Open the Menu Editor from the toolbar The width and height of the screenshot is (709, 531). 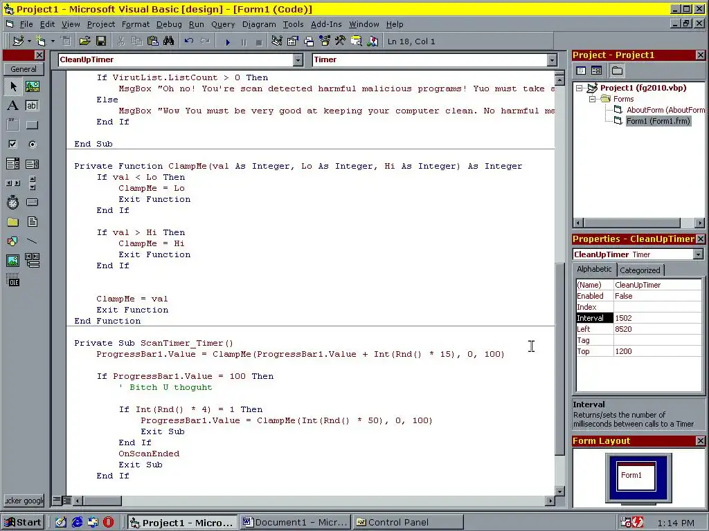[x=66, y=41]
